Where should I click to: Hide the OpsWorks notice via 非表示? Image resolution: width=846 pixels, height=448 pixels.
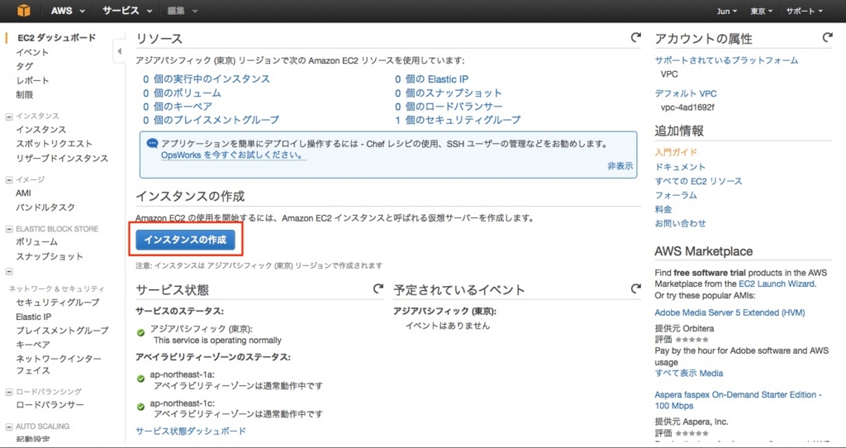click(620, 166)
